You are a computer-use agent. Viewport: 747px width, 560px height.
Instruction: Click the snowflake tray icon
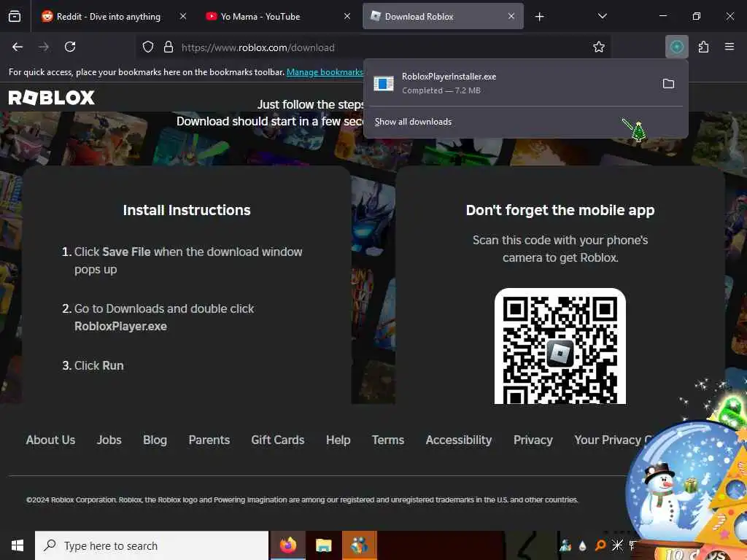tap(617, 545)
